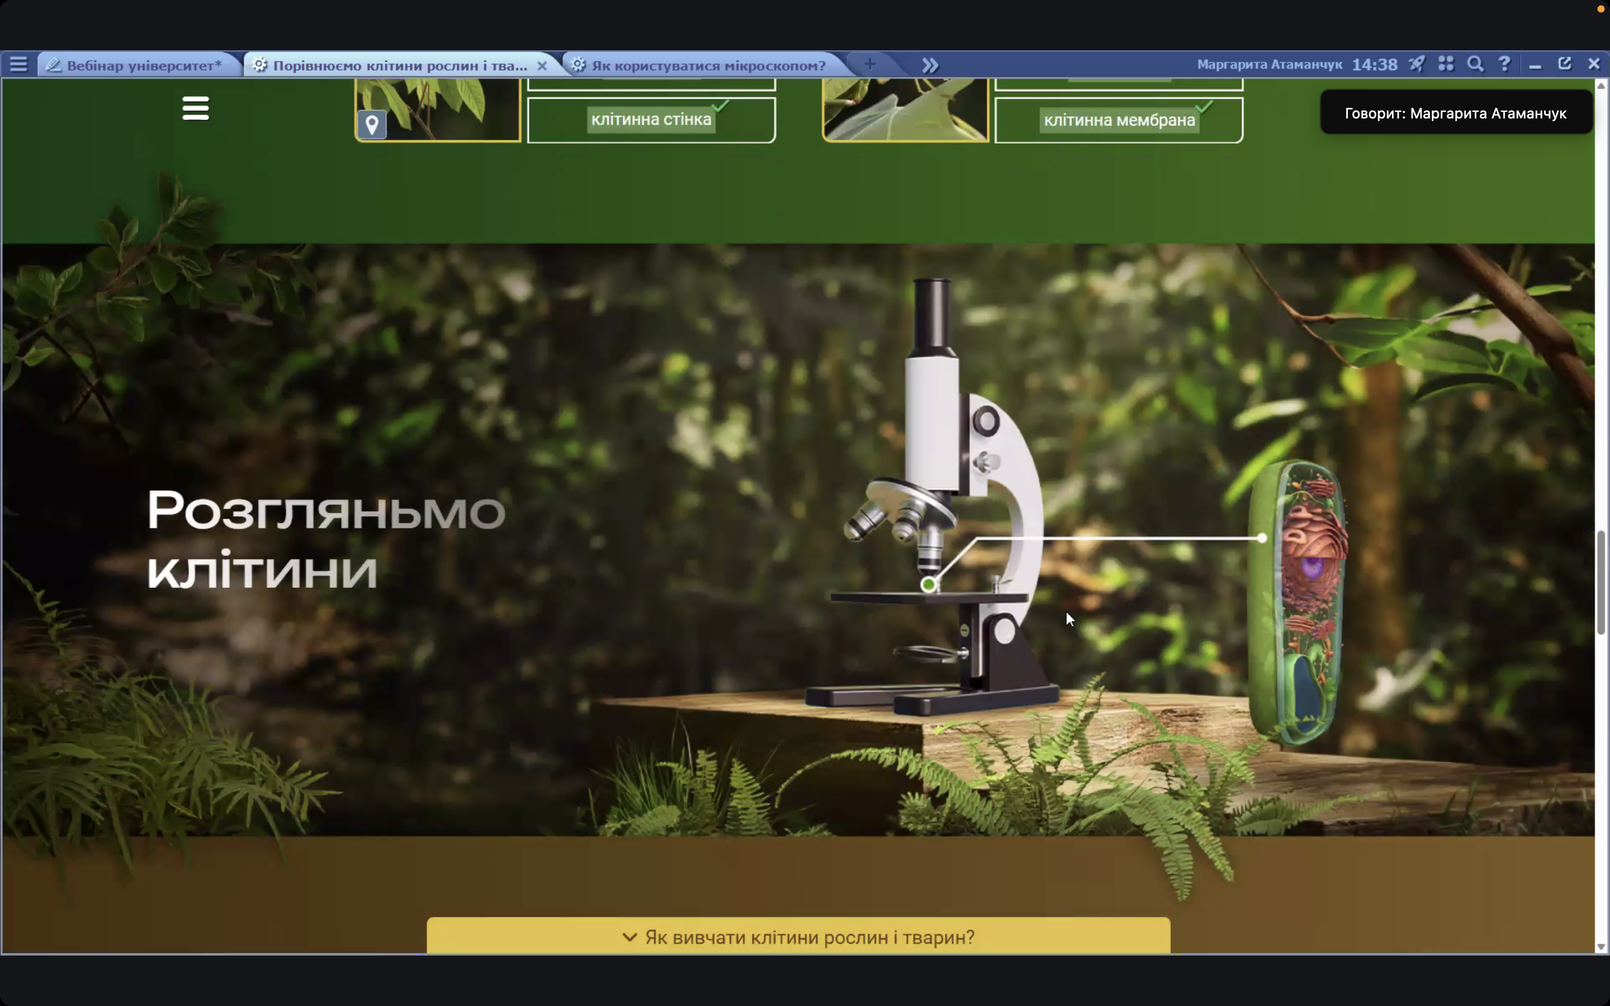This screenshot has height=1006, width=1610.
Task: Add a new tab with plus button
Action: 869,64
